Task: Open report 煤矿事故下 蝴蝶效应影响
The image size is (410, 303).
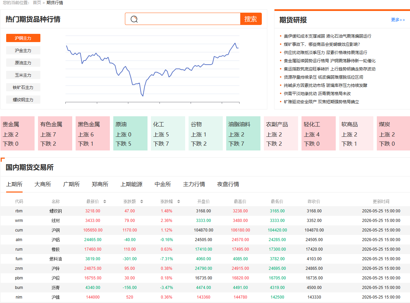Action: [322, 44]
